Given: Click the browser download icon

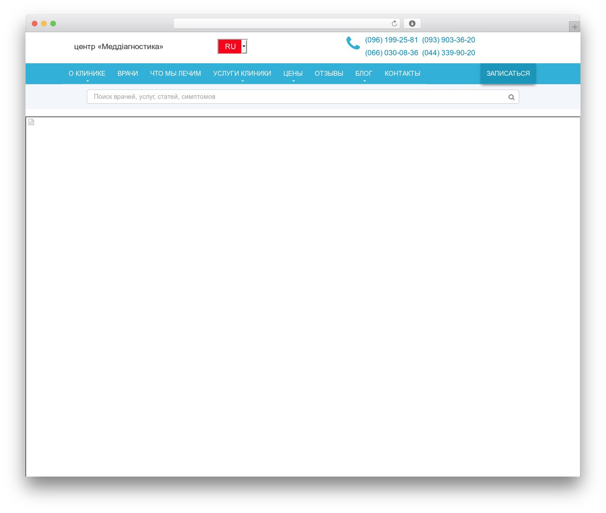Looking at the screenshot, I should coord(412,24).
